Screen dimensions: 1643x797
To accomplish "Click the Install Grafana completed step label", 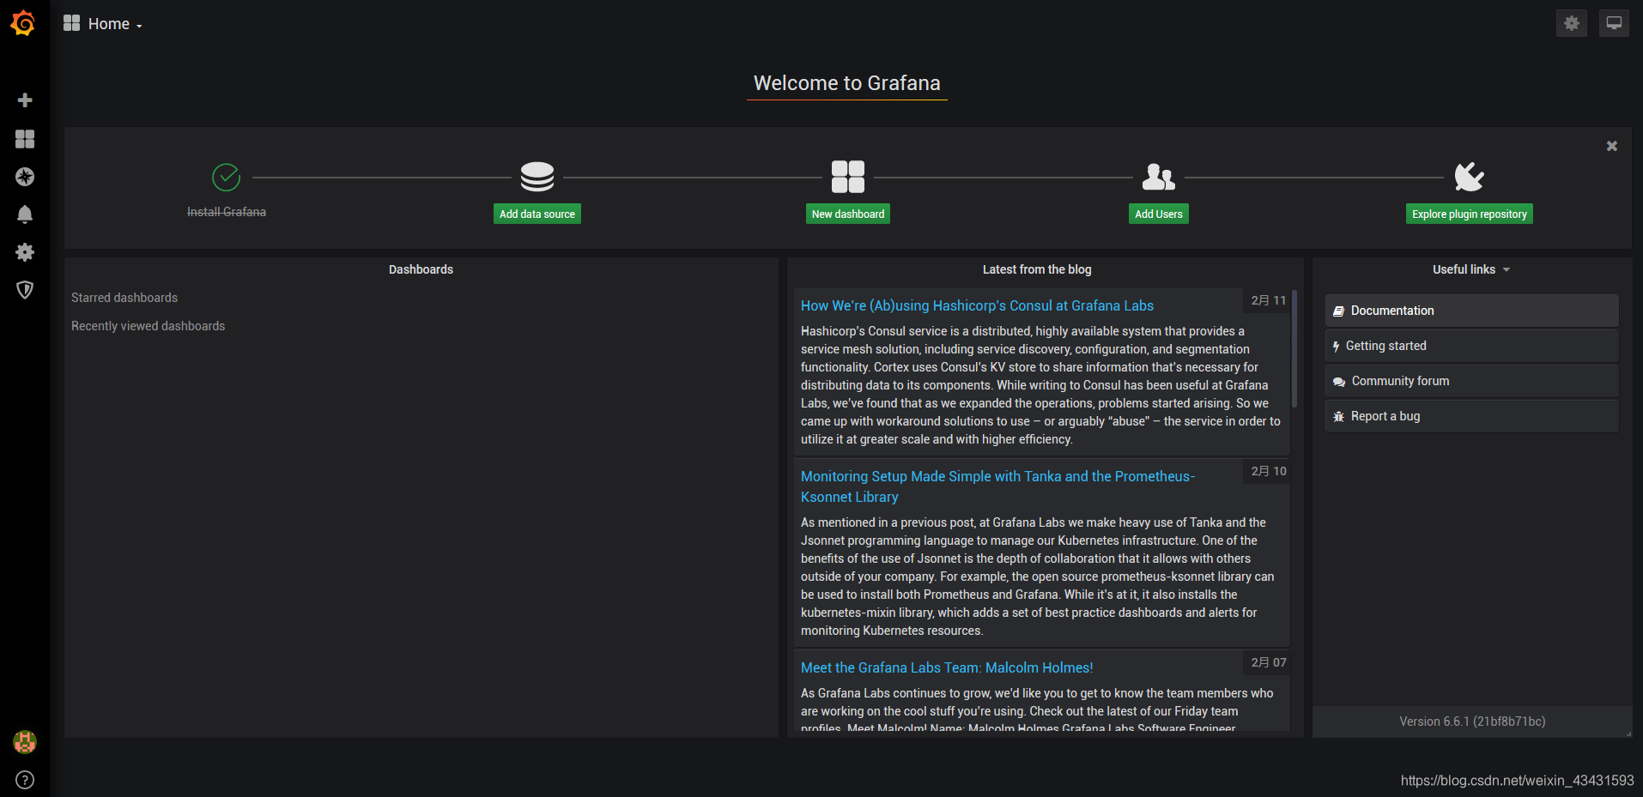I will click(x=227, y=212).
